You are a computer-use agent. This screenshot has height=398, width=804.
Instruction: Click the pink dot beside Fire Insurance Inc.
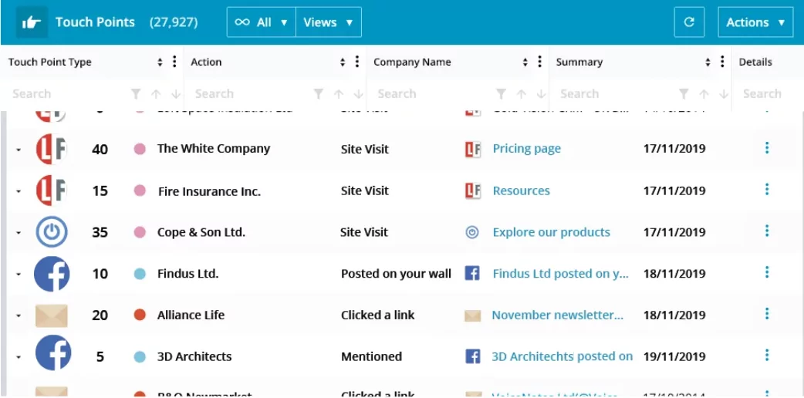[140, 191]
